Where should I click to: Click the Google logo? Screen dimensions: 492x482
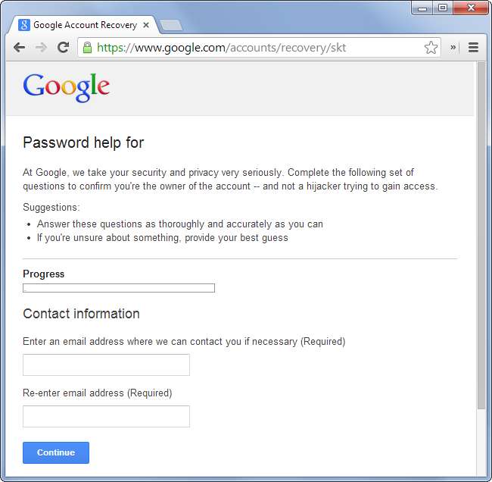pos(67,87)
